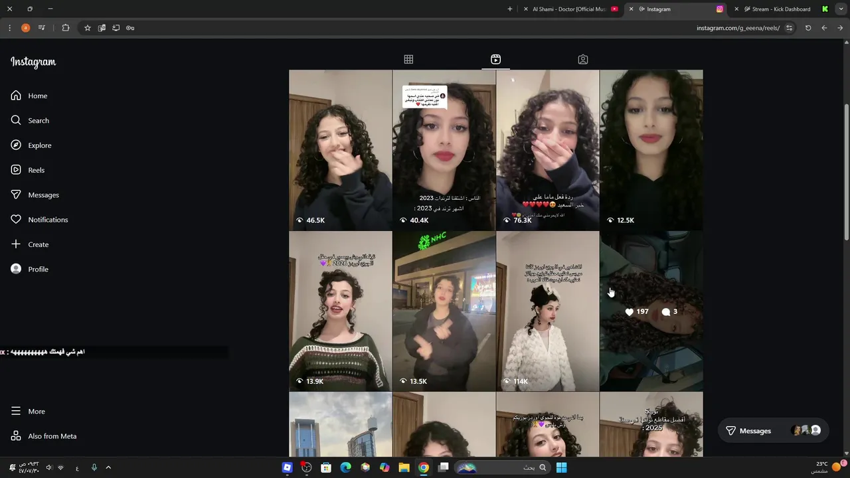Open the reel with 114K views
The width and height of the screenshot is (850, 478).
click(547, 311)
